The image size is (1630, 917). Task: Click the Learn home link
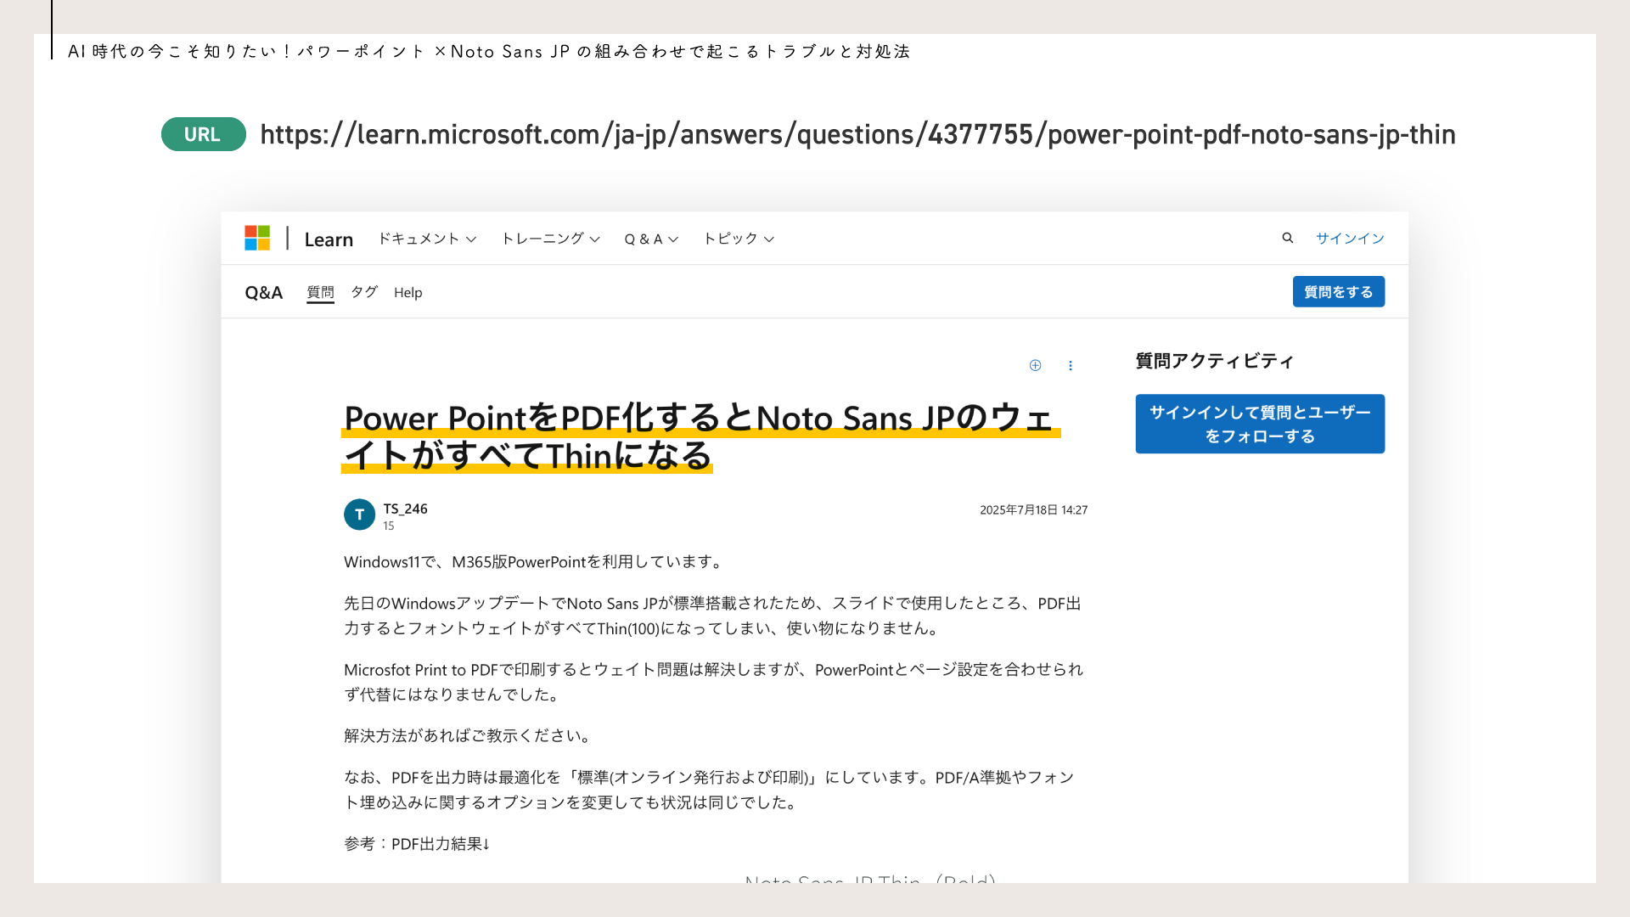[x=329, y=239]
